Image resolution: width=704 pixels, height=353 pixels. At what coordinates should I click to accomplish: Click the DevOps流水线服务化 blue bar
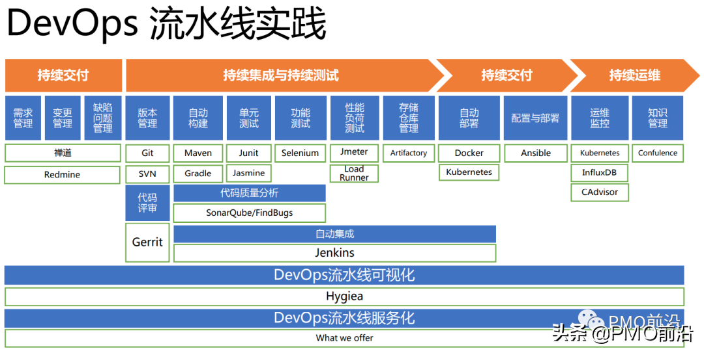pos(344,318)
